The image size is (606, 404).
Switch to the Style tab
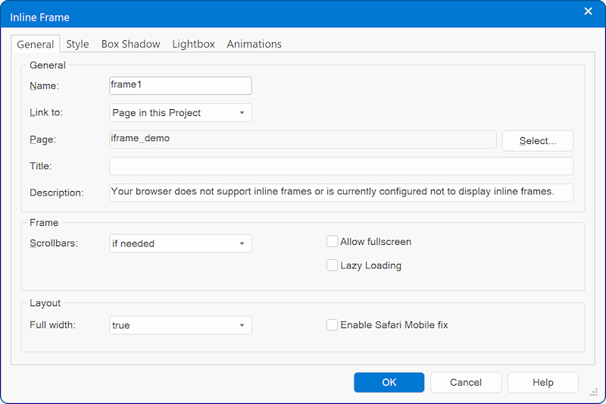[x=77, y=44]
